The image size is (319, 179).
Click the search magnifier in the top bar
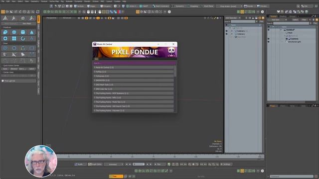(298, 6)
